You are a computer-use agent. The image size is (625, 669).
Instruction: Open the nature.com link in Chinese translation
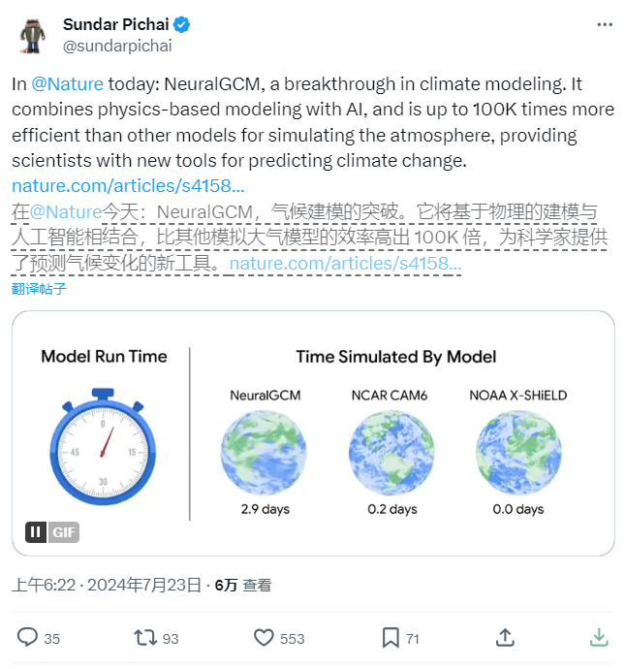345,264
